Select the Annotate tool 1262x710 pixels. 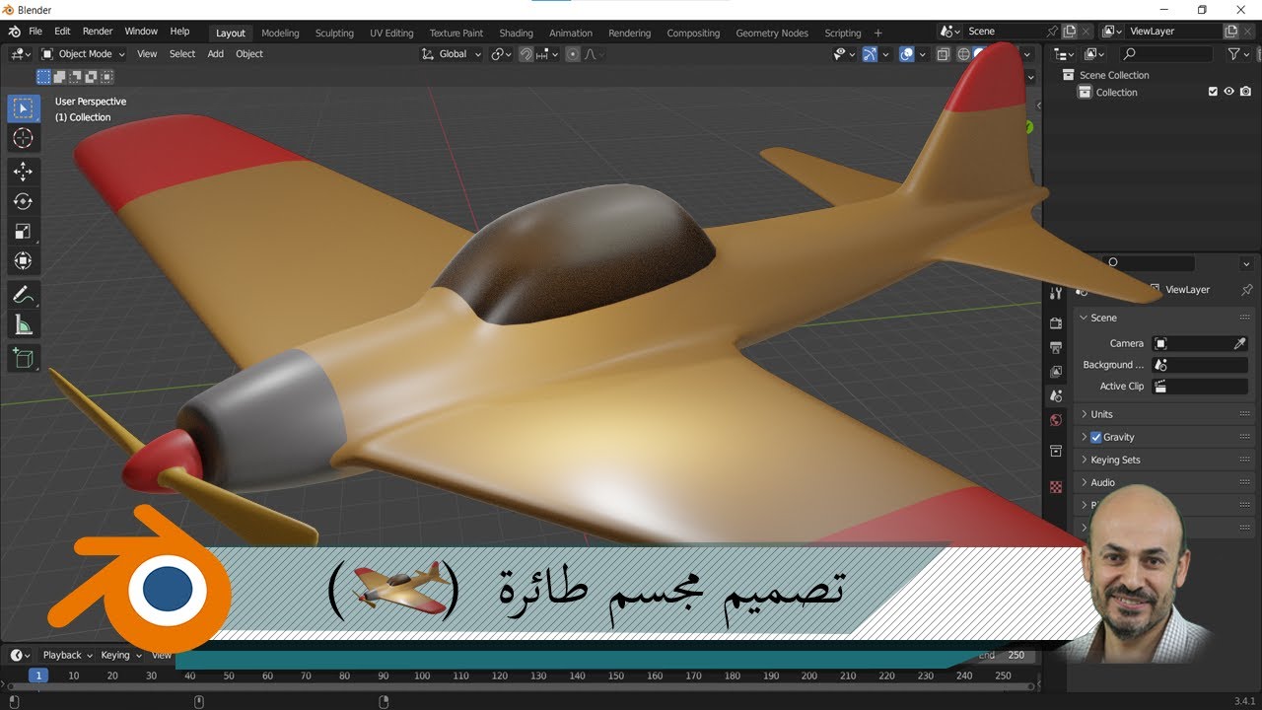coord(23,294)
